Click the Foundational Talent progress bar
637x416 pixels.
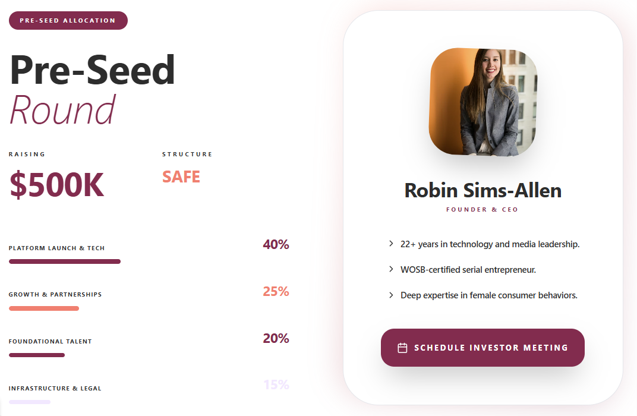point(37,355)
